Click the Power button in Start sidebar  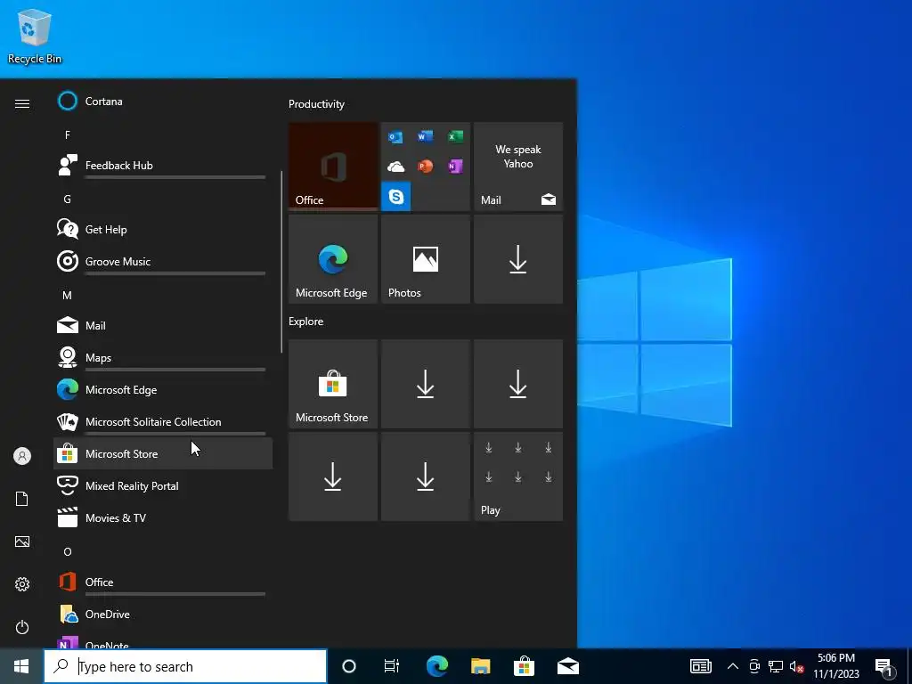(22, 627)
